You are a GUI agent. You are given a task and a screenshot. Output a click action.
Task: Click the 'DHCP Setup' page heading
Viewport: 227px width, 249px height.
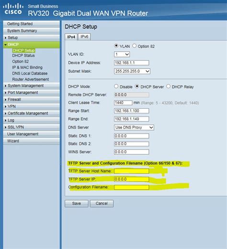(81, 27)
